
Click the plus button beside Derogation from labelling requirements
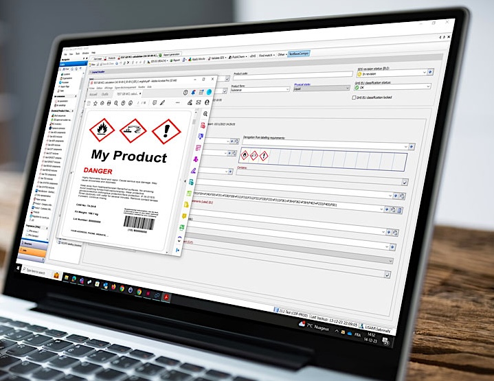pyautogui.click(x=411, y=147)
